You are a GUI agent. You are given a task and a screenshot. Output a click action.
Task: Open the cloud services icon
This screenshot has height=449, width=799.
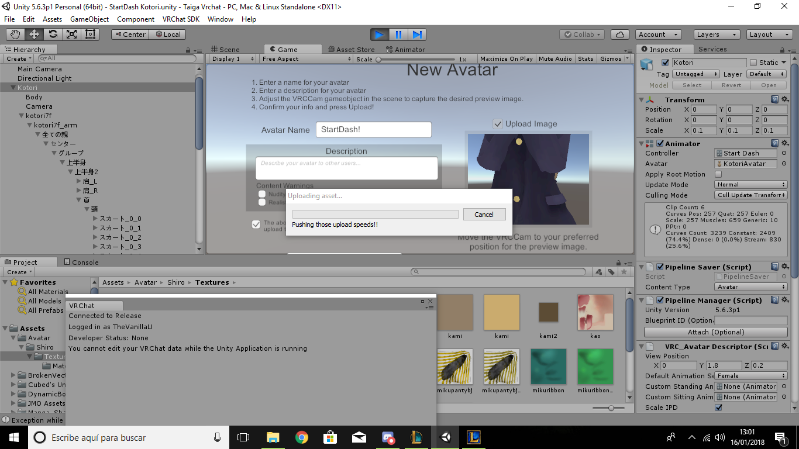pos(620,34)
